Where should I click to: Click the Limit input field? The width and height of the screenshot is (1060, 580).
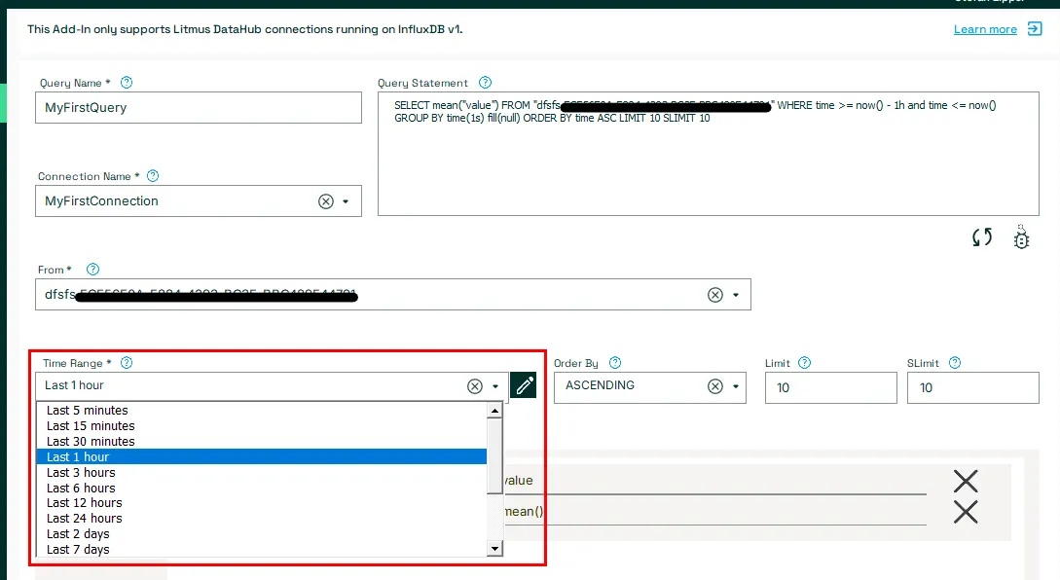point(831,387)
